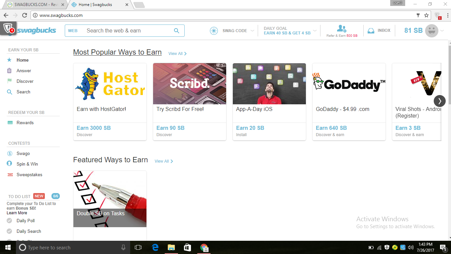
Task: Open the GoDaddy offer image
Action: (x=349, y=84)
